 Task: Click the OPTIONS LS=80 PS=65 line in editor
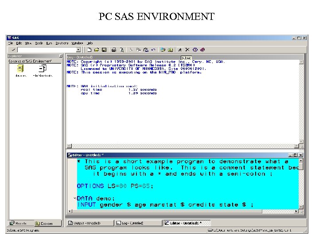point(115,186)
